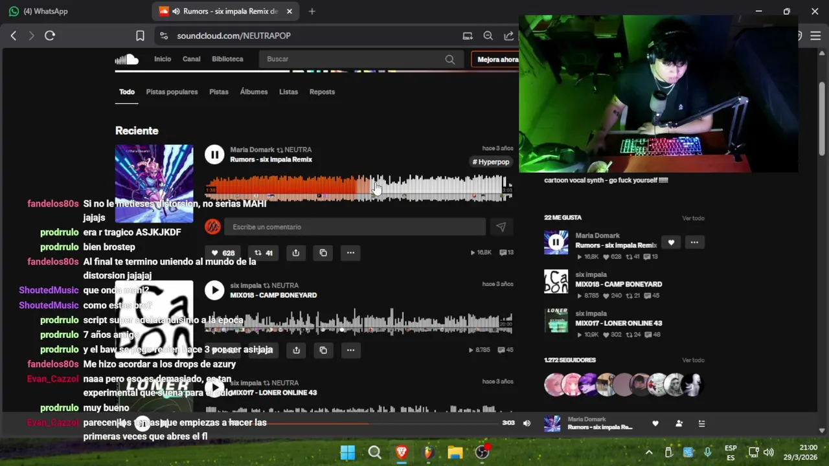The height and width of the screenshot is (466, 829).
Task: Like the Rumors track with 628 likes
Action: pos(223,252)
